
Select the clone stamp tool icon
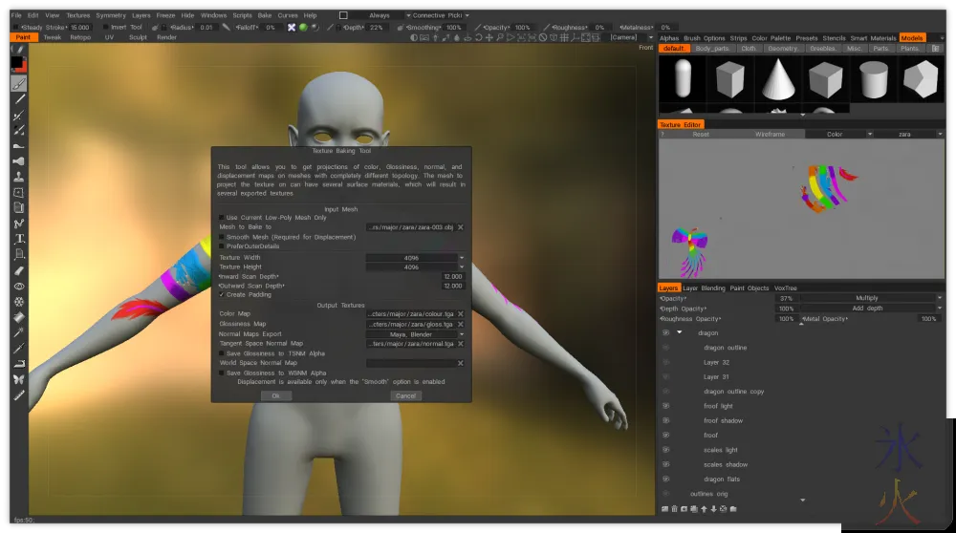point(19,177)
